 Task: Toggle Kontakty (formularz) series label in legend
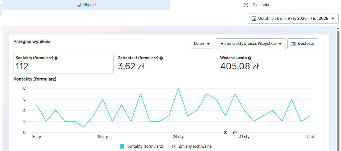click(x=144, y=146)
